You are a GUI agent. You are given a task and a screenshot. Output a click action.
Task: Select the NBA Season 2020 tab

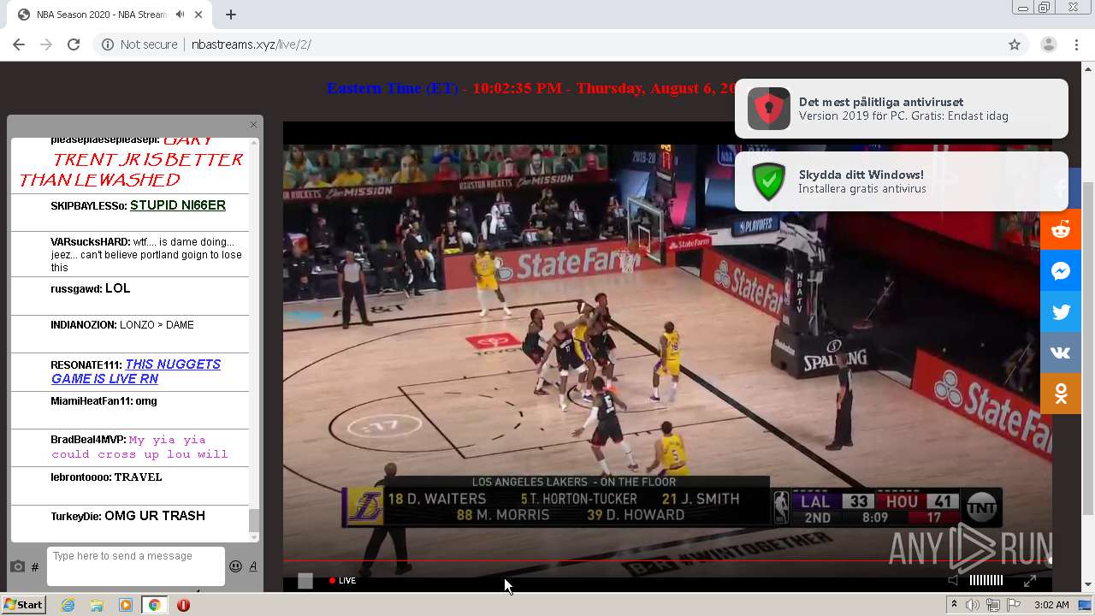pyautogui.click(x=111, y=15)
